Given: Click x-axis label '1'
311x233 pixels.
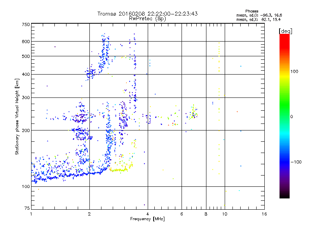Looking at the screenshot, I should click(x=31, y=214).
